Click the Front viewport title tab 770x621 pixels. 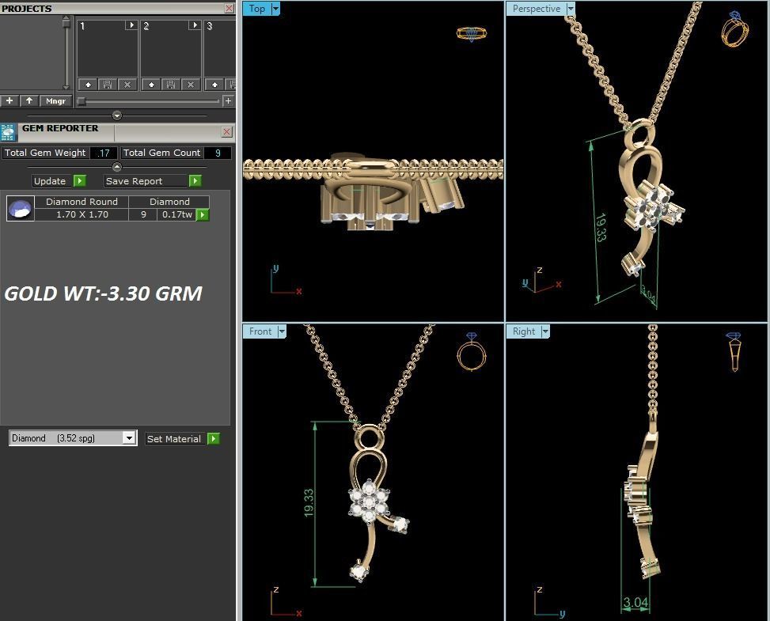coord(260,331)
